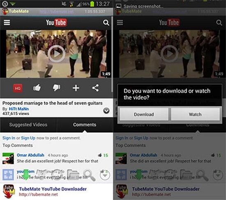This screenshot has height=200, width=226.
Task: Click Sign Up link on left screen
Action: (28, 138)
